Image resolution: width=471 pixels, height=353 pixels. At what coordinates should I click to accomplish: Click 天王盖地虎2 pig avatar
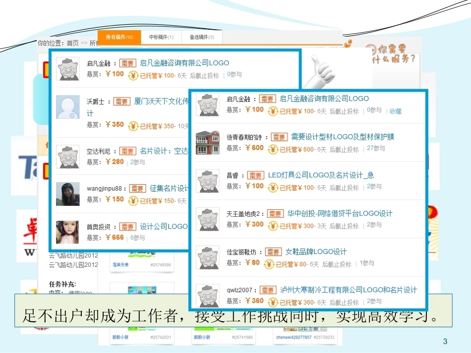[x=208, y=219]
